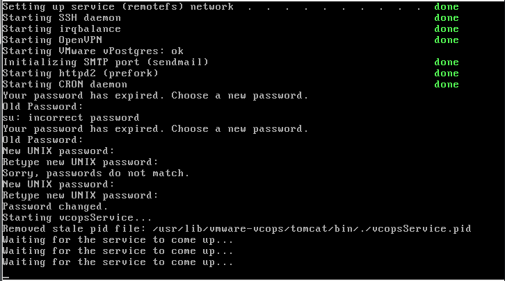Click "Sorry, passwords do not match." message

[96, 173]
